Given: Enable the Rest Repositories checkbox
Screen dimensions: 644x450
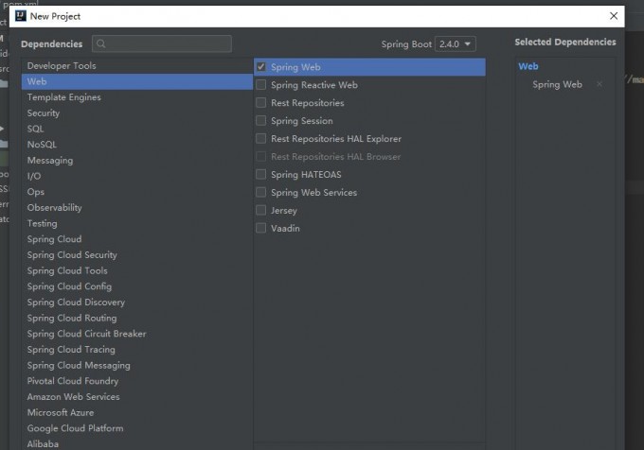Looking at the screenshot, I should (x=260, y=102).
